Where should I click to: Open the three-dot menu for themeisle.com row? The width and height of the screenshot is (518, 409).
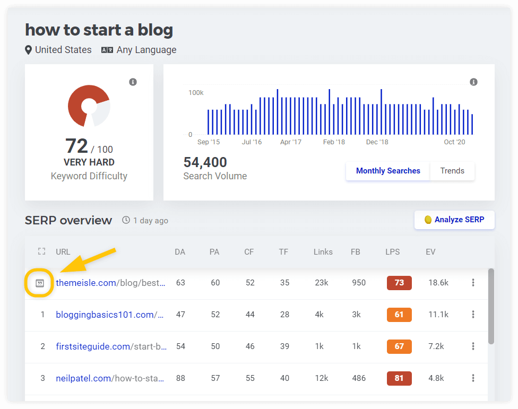pos(473,283)
